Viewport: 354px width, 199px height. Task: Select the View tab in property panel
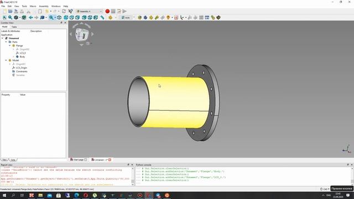(x=4, y=160)
